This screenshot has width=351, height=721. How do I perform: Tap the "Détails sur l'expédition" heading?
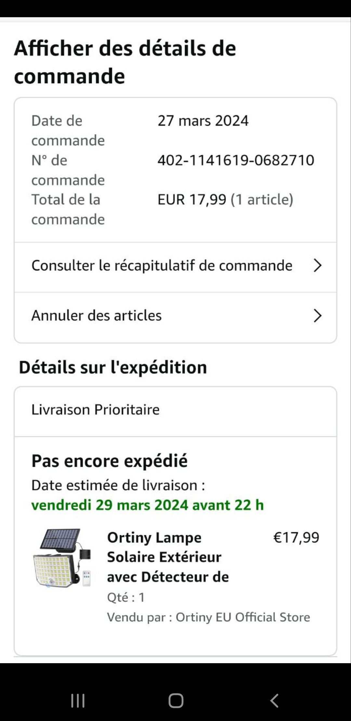(113, 367)
